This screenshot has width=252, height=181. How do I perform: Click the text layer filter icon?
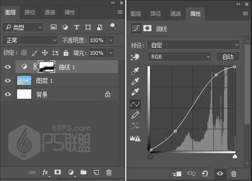click(x=77, y=27)
